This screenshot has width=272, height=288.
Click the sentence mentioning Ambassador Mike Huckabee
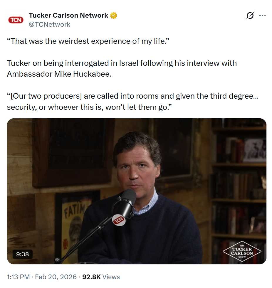(x=122, y=68)
